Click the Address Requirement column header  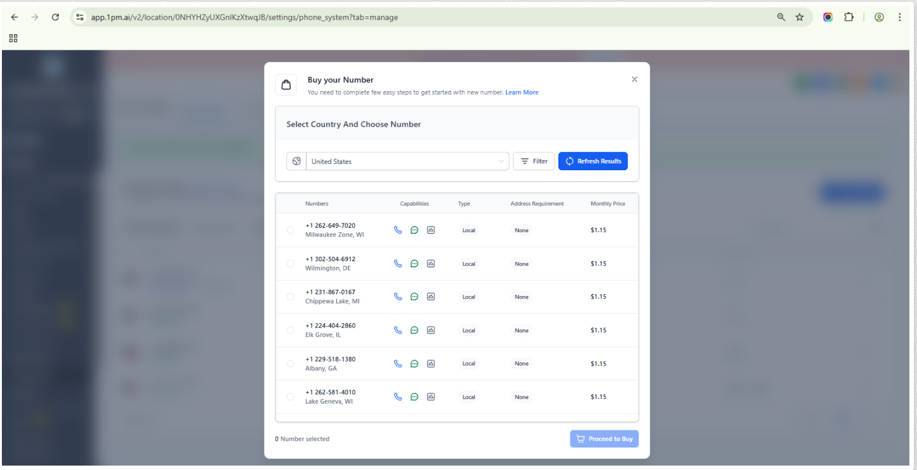[537, 204]
